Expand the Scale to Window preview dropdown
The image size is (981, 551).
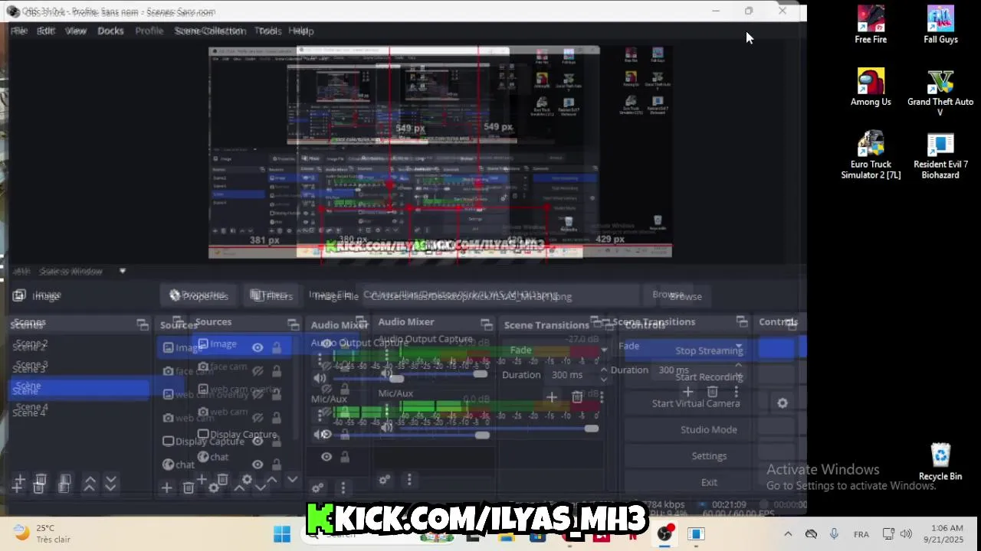[x=122, y=271]
